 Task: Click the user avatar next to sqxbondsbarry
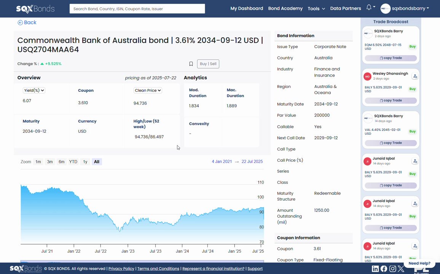pyautogui.click(x=385, y=9)
